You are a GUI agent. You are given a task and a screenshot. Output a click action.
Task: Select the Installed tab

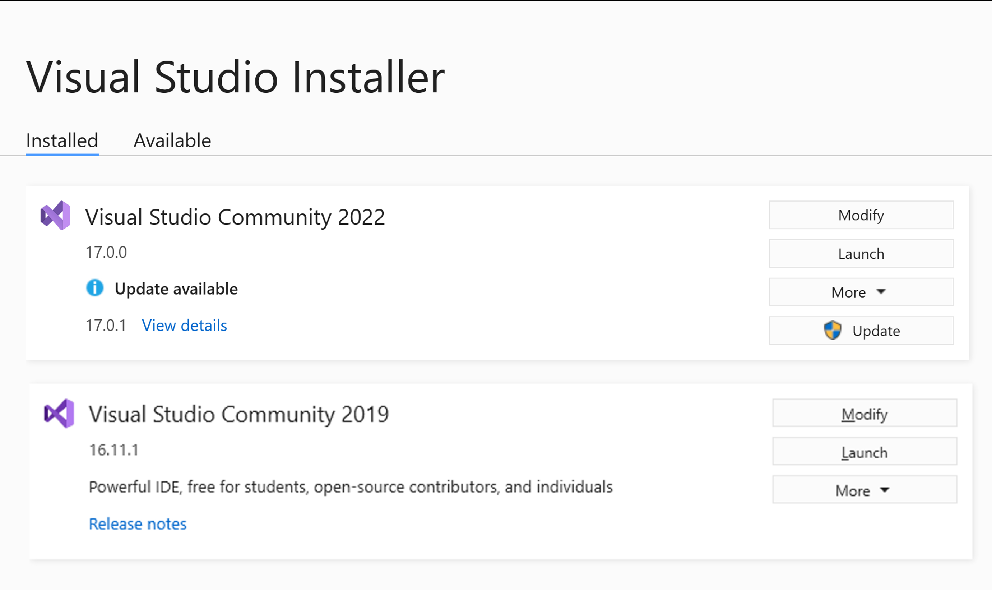62,140
